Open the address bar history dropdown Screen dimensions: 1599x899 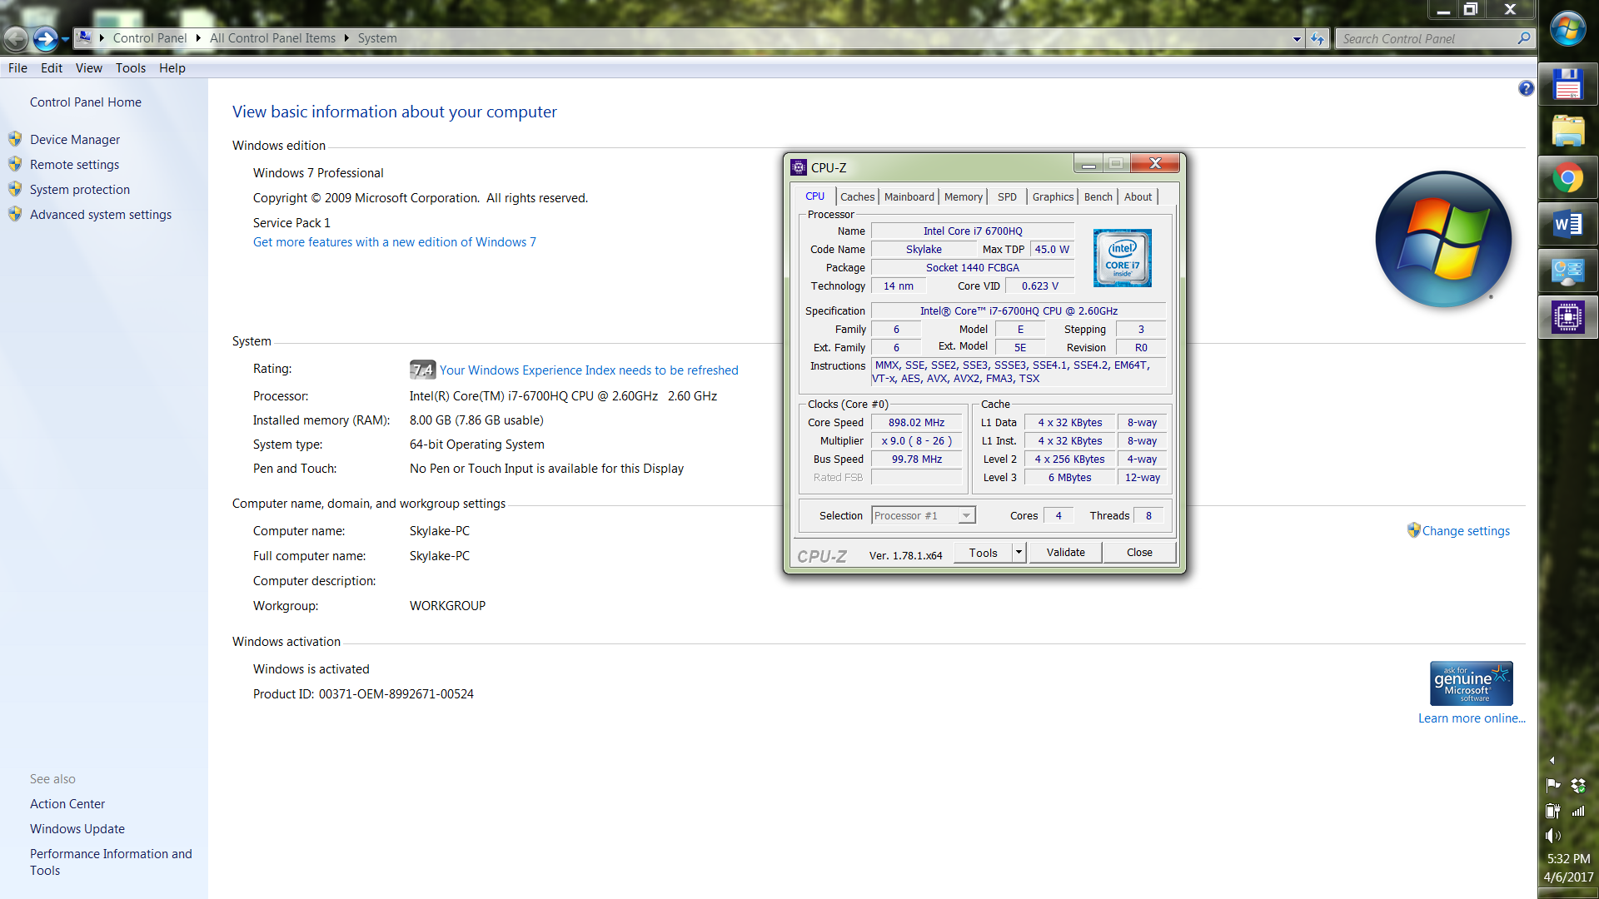point(1297,39)
